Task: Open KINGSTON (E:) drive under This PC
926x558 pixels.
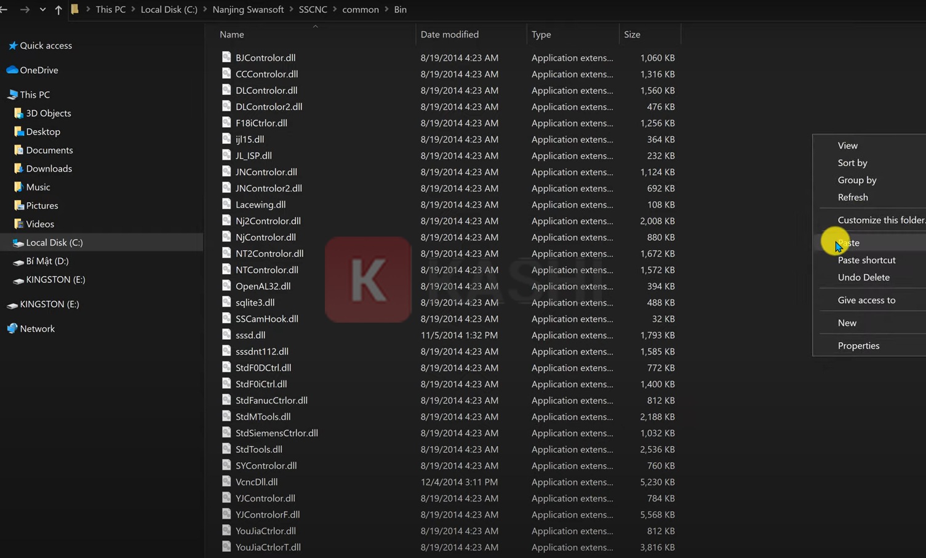Action: pyautogui.click(x=55, y=280)
